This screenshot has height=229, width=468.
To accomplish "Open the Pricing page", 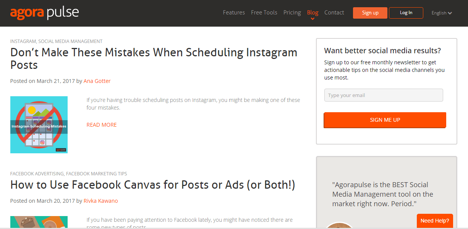I will coord(292,13).
